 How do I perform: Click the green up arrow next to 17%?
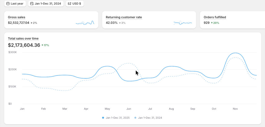42,45
